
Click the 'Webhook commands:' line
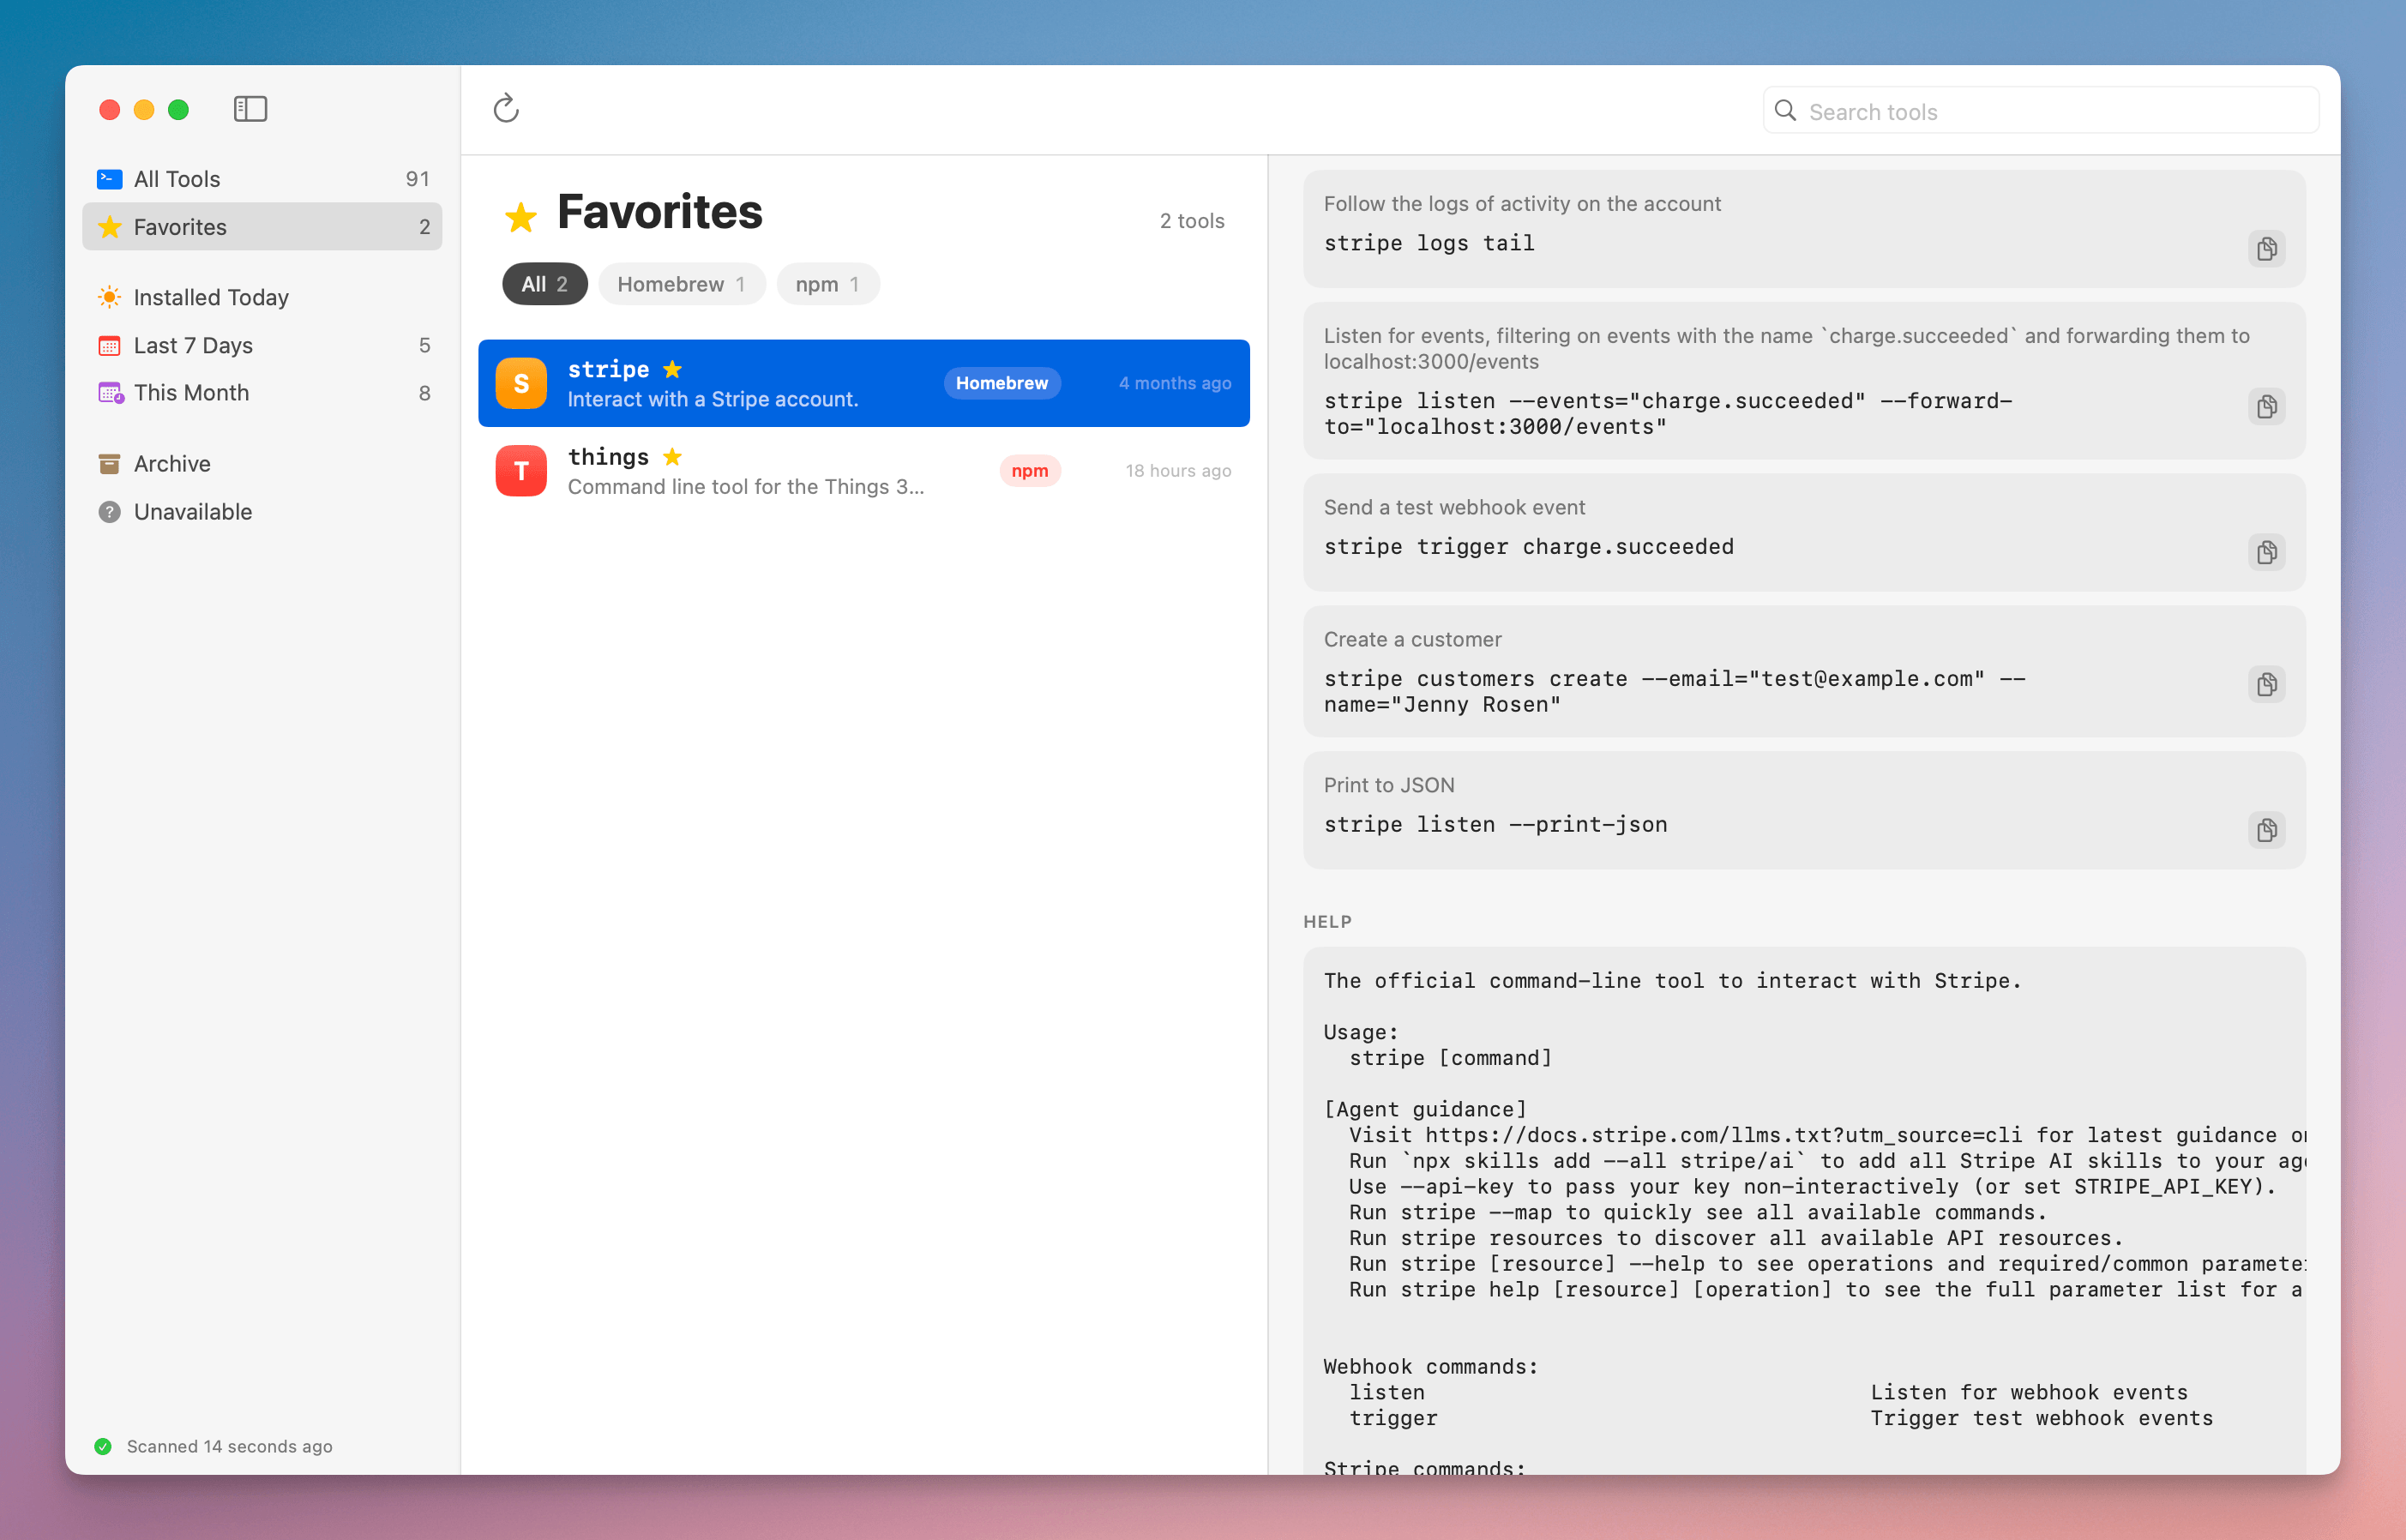(1430, 1366)
